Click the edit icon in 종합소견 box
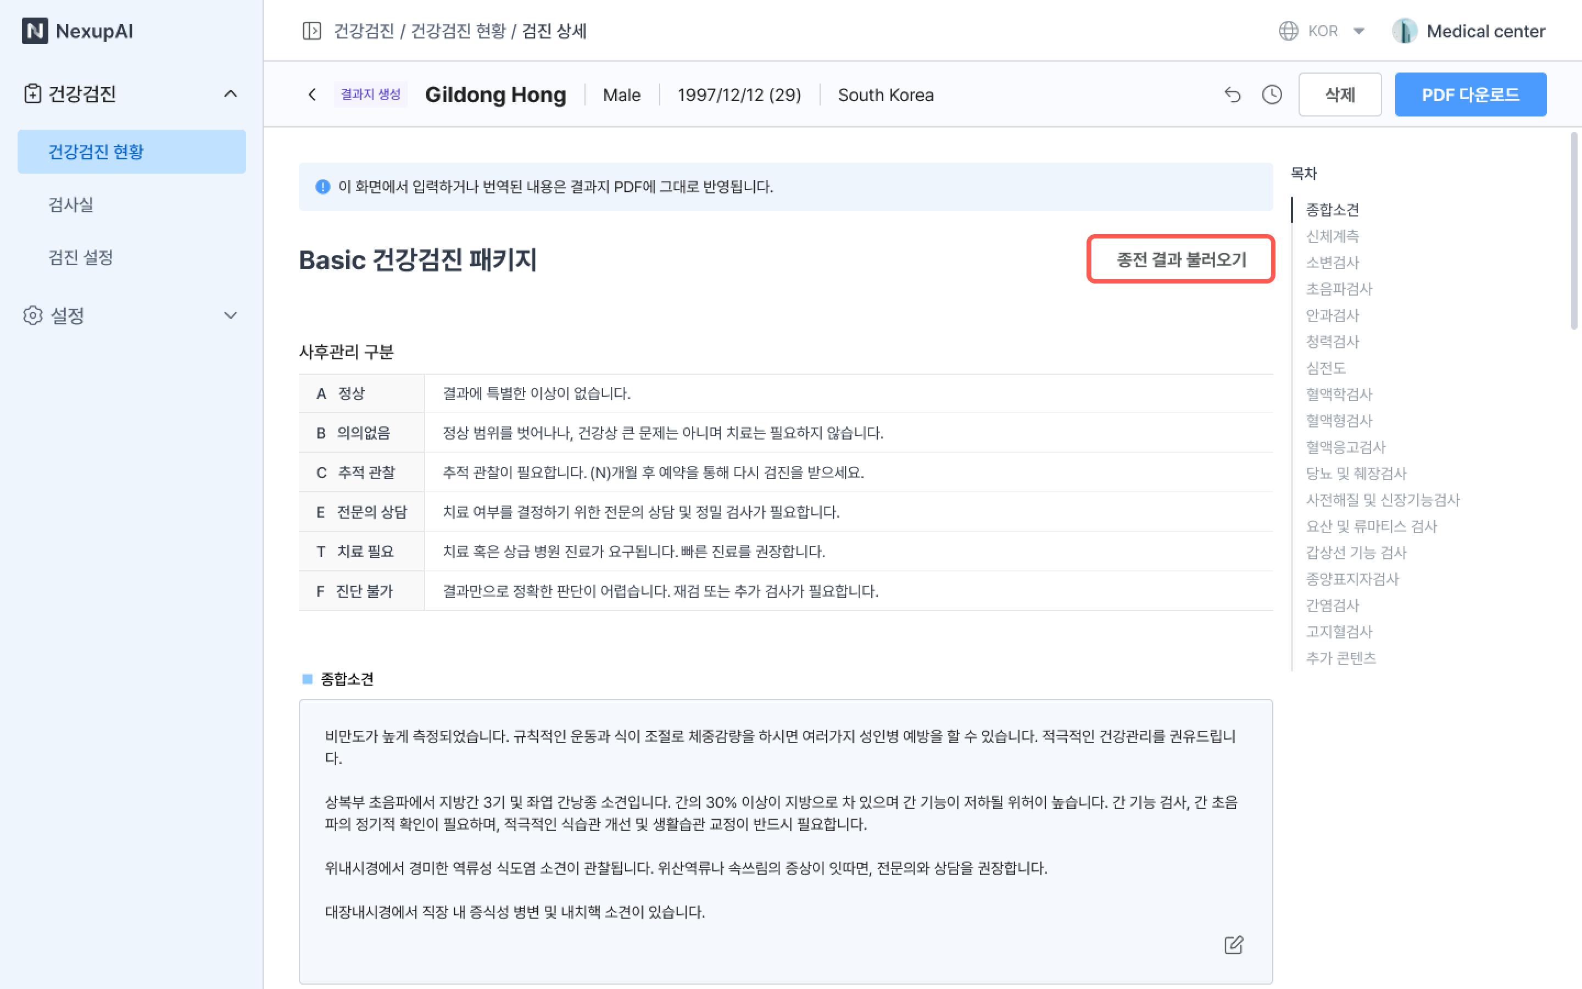The width and height of the screenshot is (1582, 989). tap(1233, 944)
